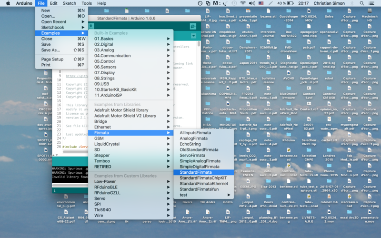Select the robot folder on desktop

click(x=329, y=76)
